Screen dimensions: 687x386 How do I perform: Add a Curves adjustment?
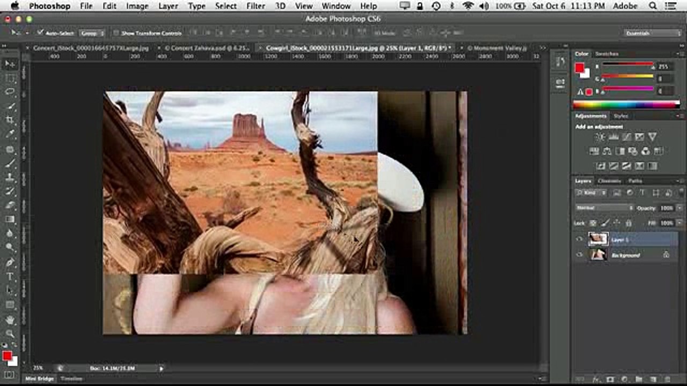[626, 137]
